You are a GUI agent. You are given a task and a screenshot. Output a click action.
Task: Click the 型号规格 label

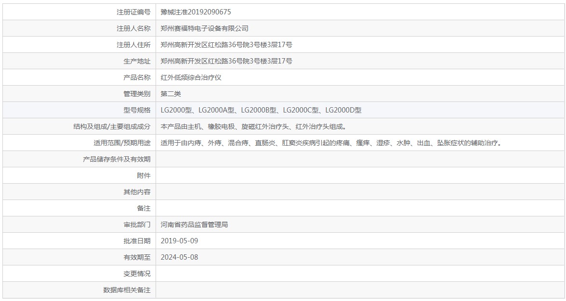pos(137,110)
